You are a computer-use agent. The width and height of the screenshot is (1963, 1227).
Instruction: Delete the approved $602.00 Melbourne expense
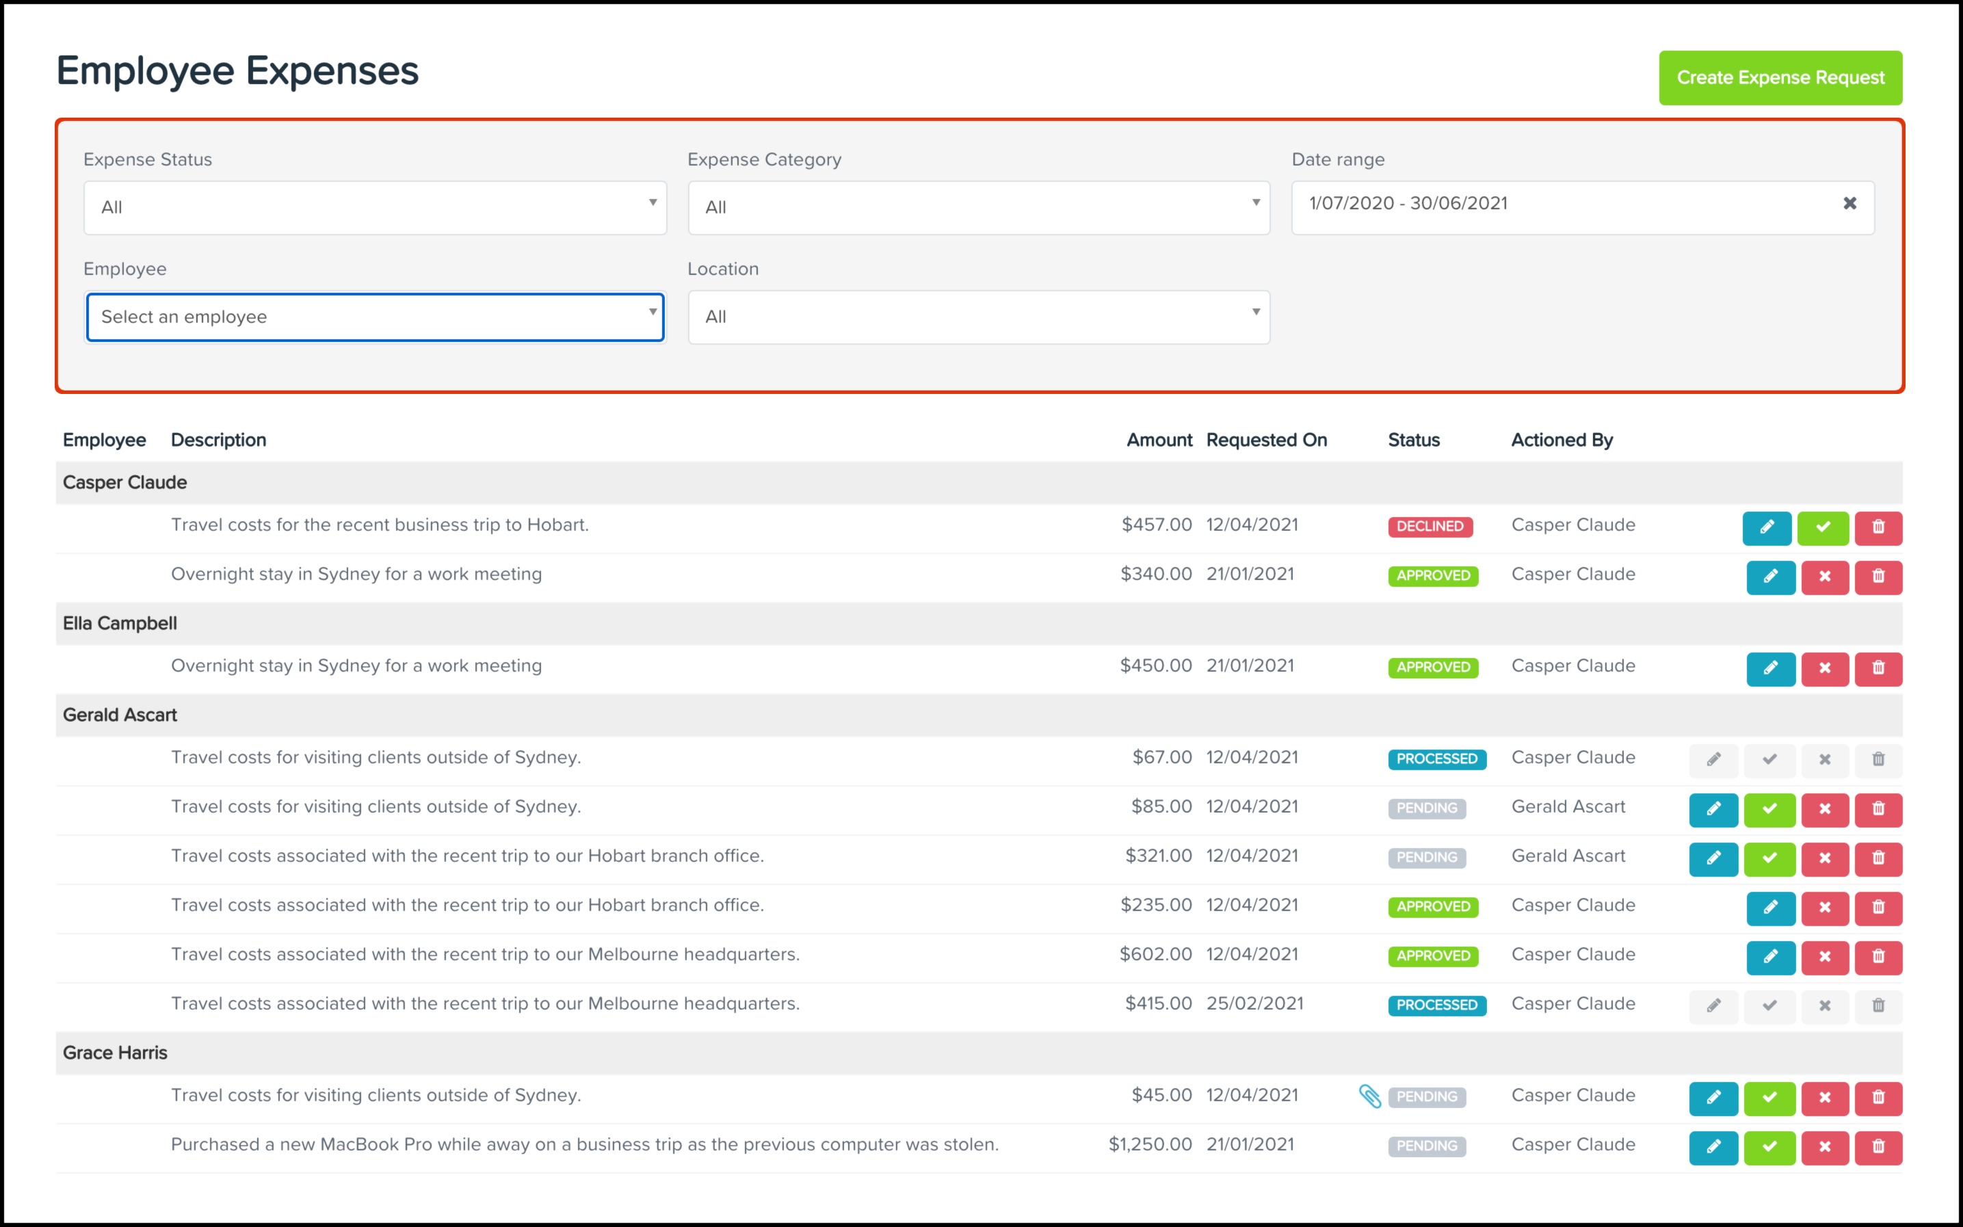click(1878, 957)
